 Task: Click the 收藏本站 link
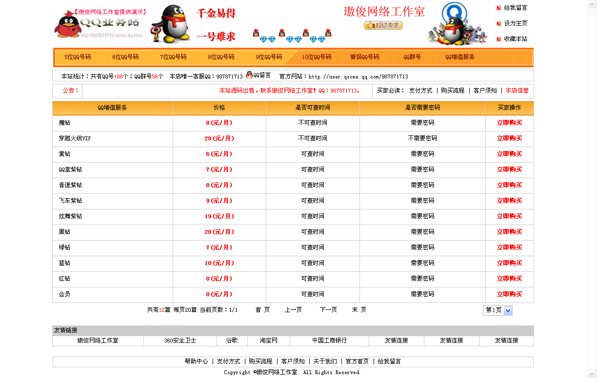tap(516, 39)
